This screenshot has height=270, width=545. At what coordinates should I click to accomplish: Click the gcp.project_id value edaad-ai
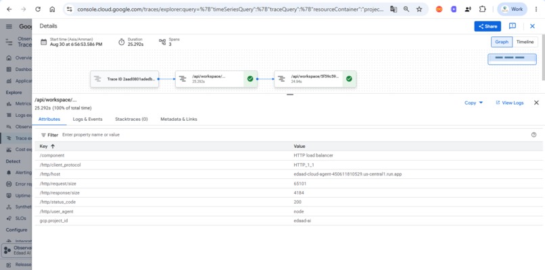coord(302,221)
